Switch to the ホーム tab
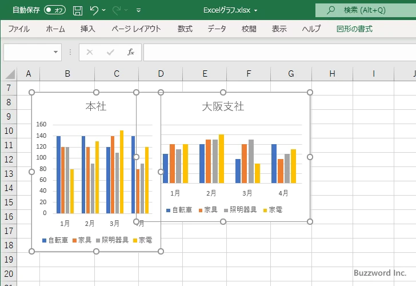This screenshot has width=416, height=286. point(55,29)
